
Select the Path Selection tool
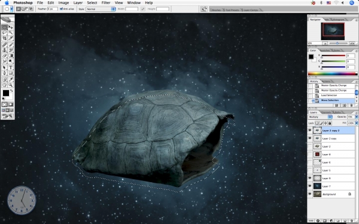click(5, 67)
